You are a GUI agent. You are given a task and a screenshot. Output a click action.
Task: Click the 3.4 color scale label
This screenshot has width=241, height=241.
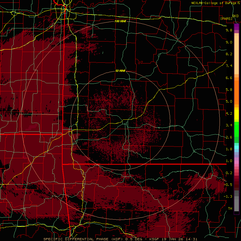pos(229,125)
